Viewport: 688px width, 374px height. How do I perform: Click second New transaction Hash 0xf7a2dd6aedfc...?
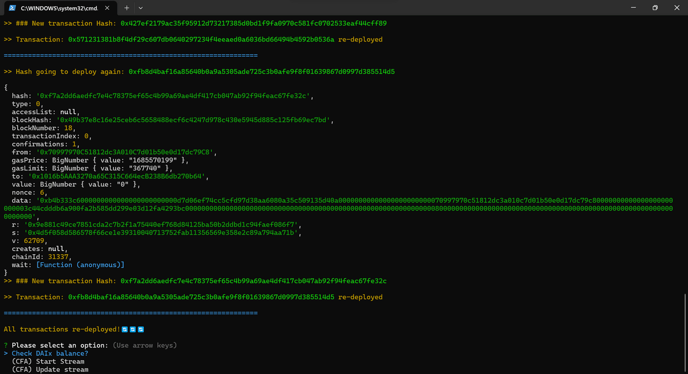point(253,282)
